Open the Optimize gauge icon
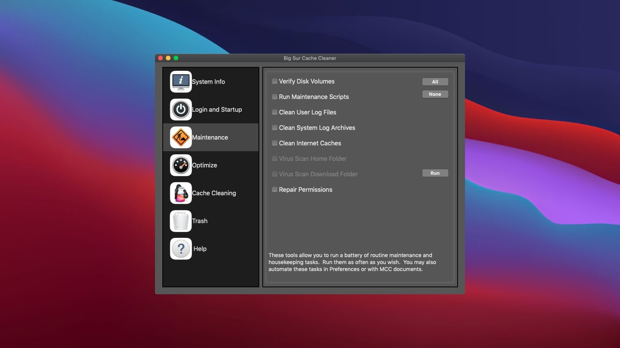The width and height of the screenshot is (620, 348). pyautogui.click(x=181, y=165)
